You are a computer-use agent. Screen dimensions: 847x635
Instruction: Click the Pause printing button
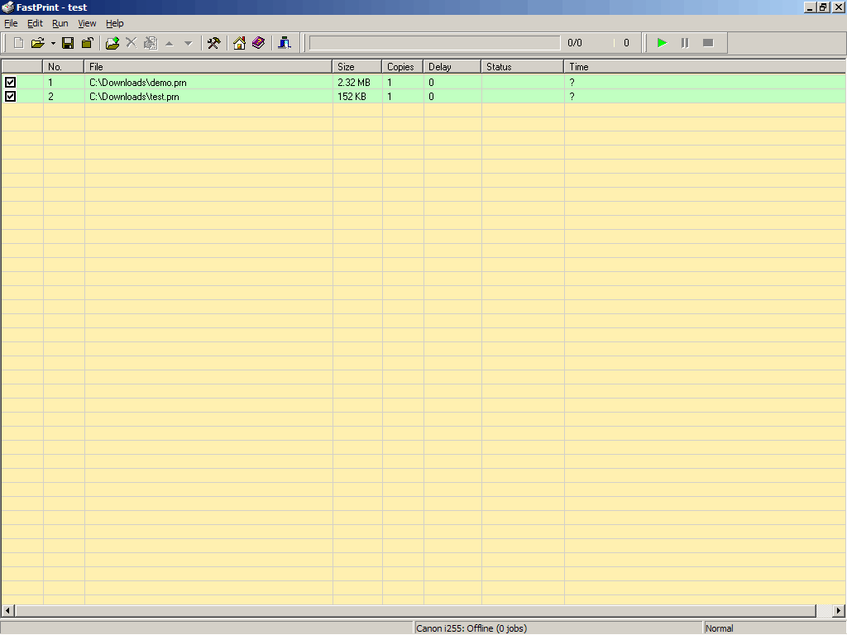(x=685, y=43)
